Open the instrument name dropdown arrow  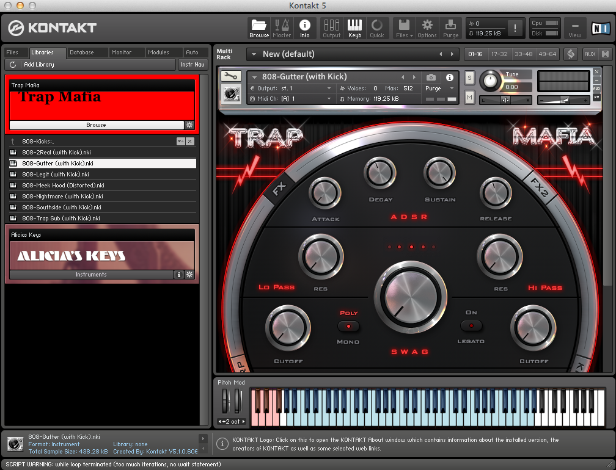(254, 77)
